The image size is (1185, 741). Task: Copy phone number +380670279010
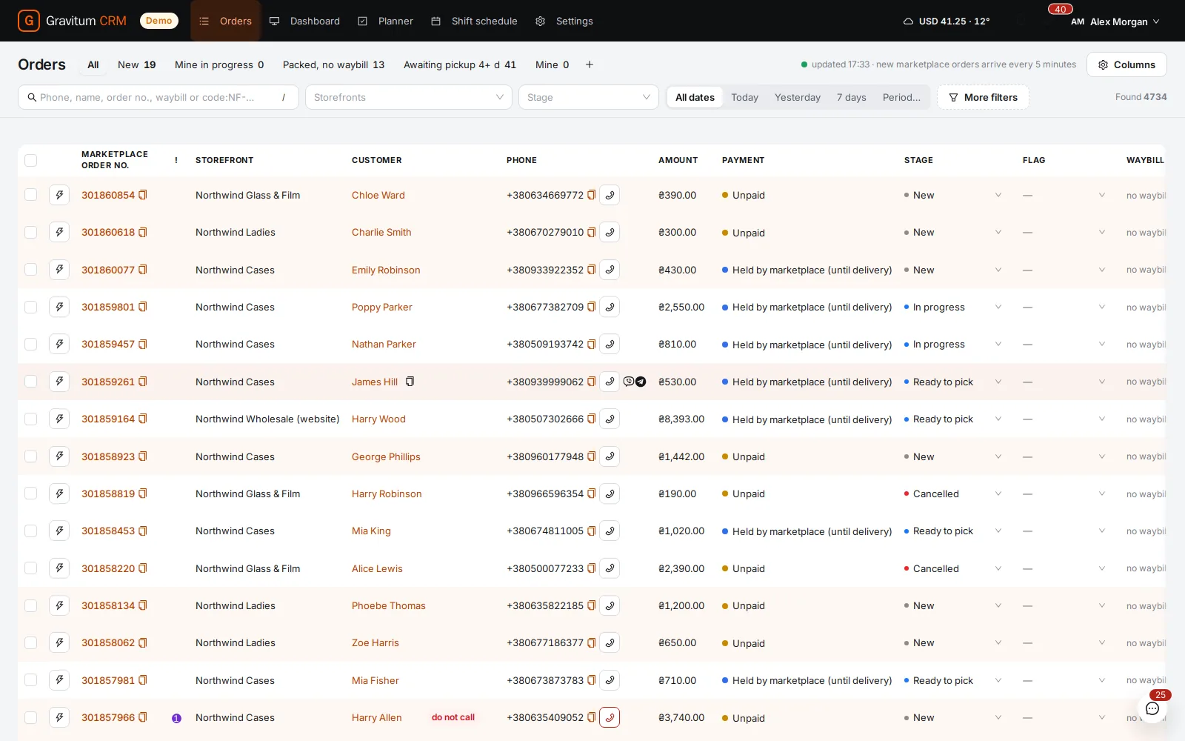(x=591, y=232)
